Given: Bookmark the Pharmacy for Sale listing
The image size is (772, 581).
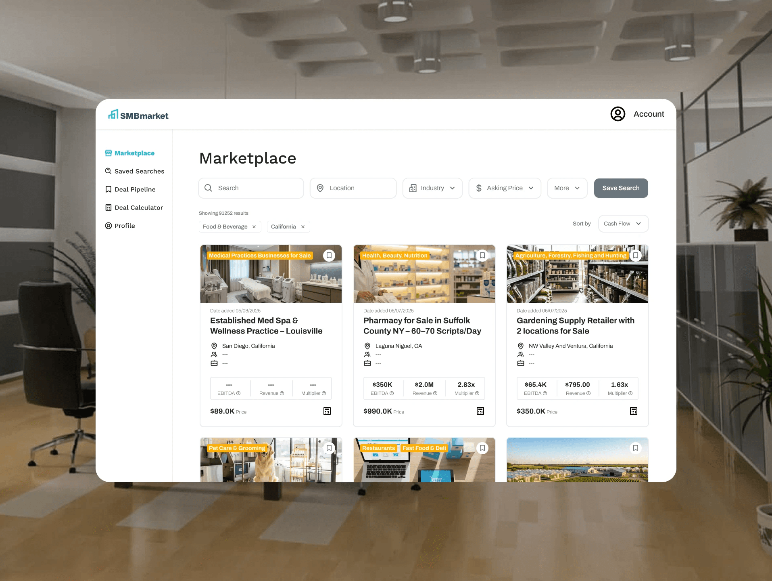Looking at the screenshot, I should (482, 256).
